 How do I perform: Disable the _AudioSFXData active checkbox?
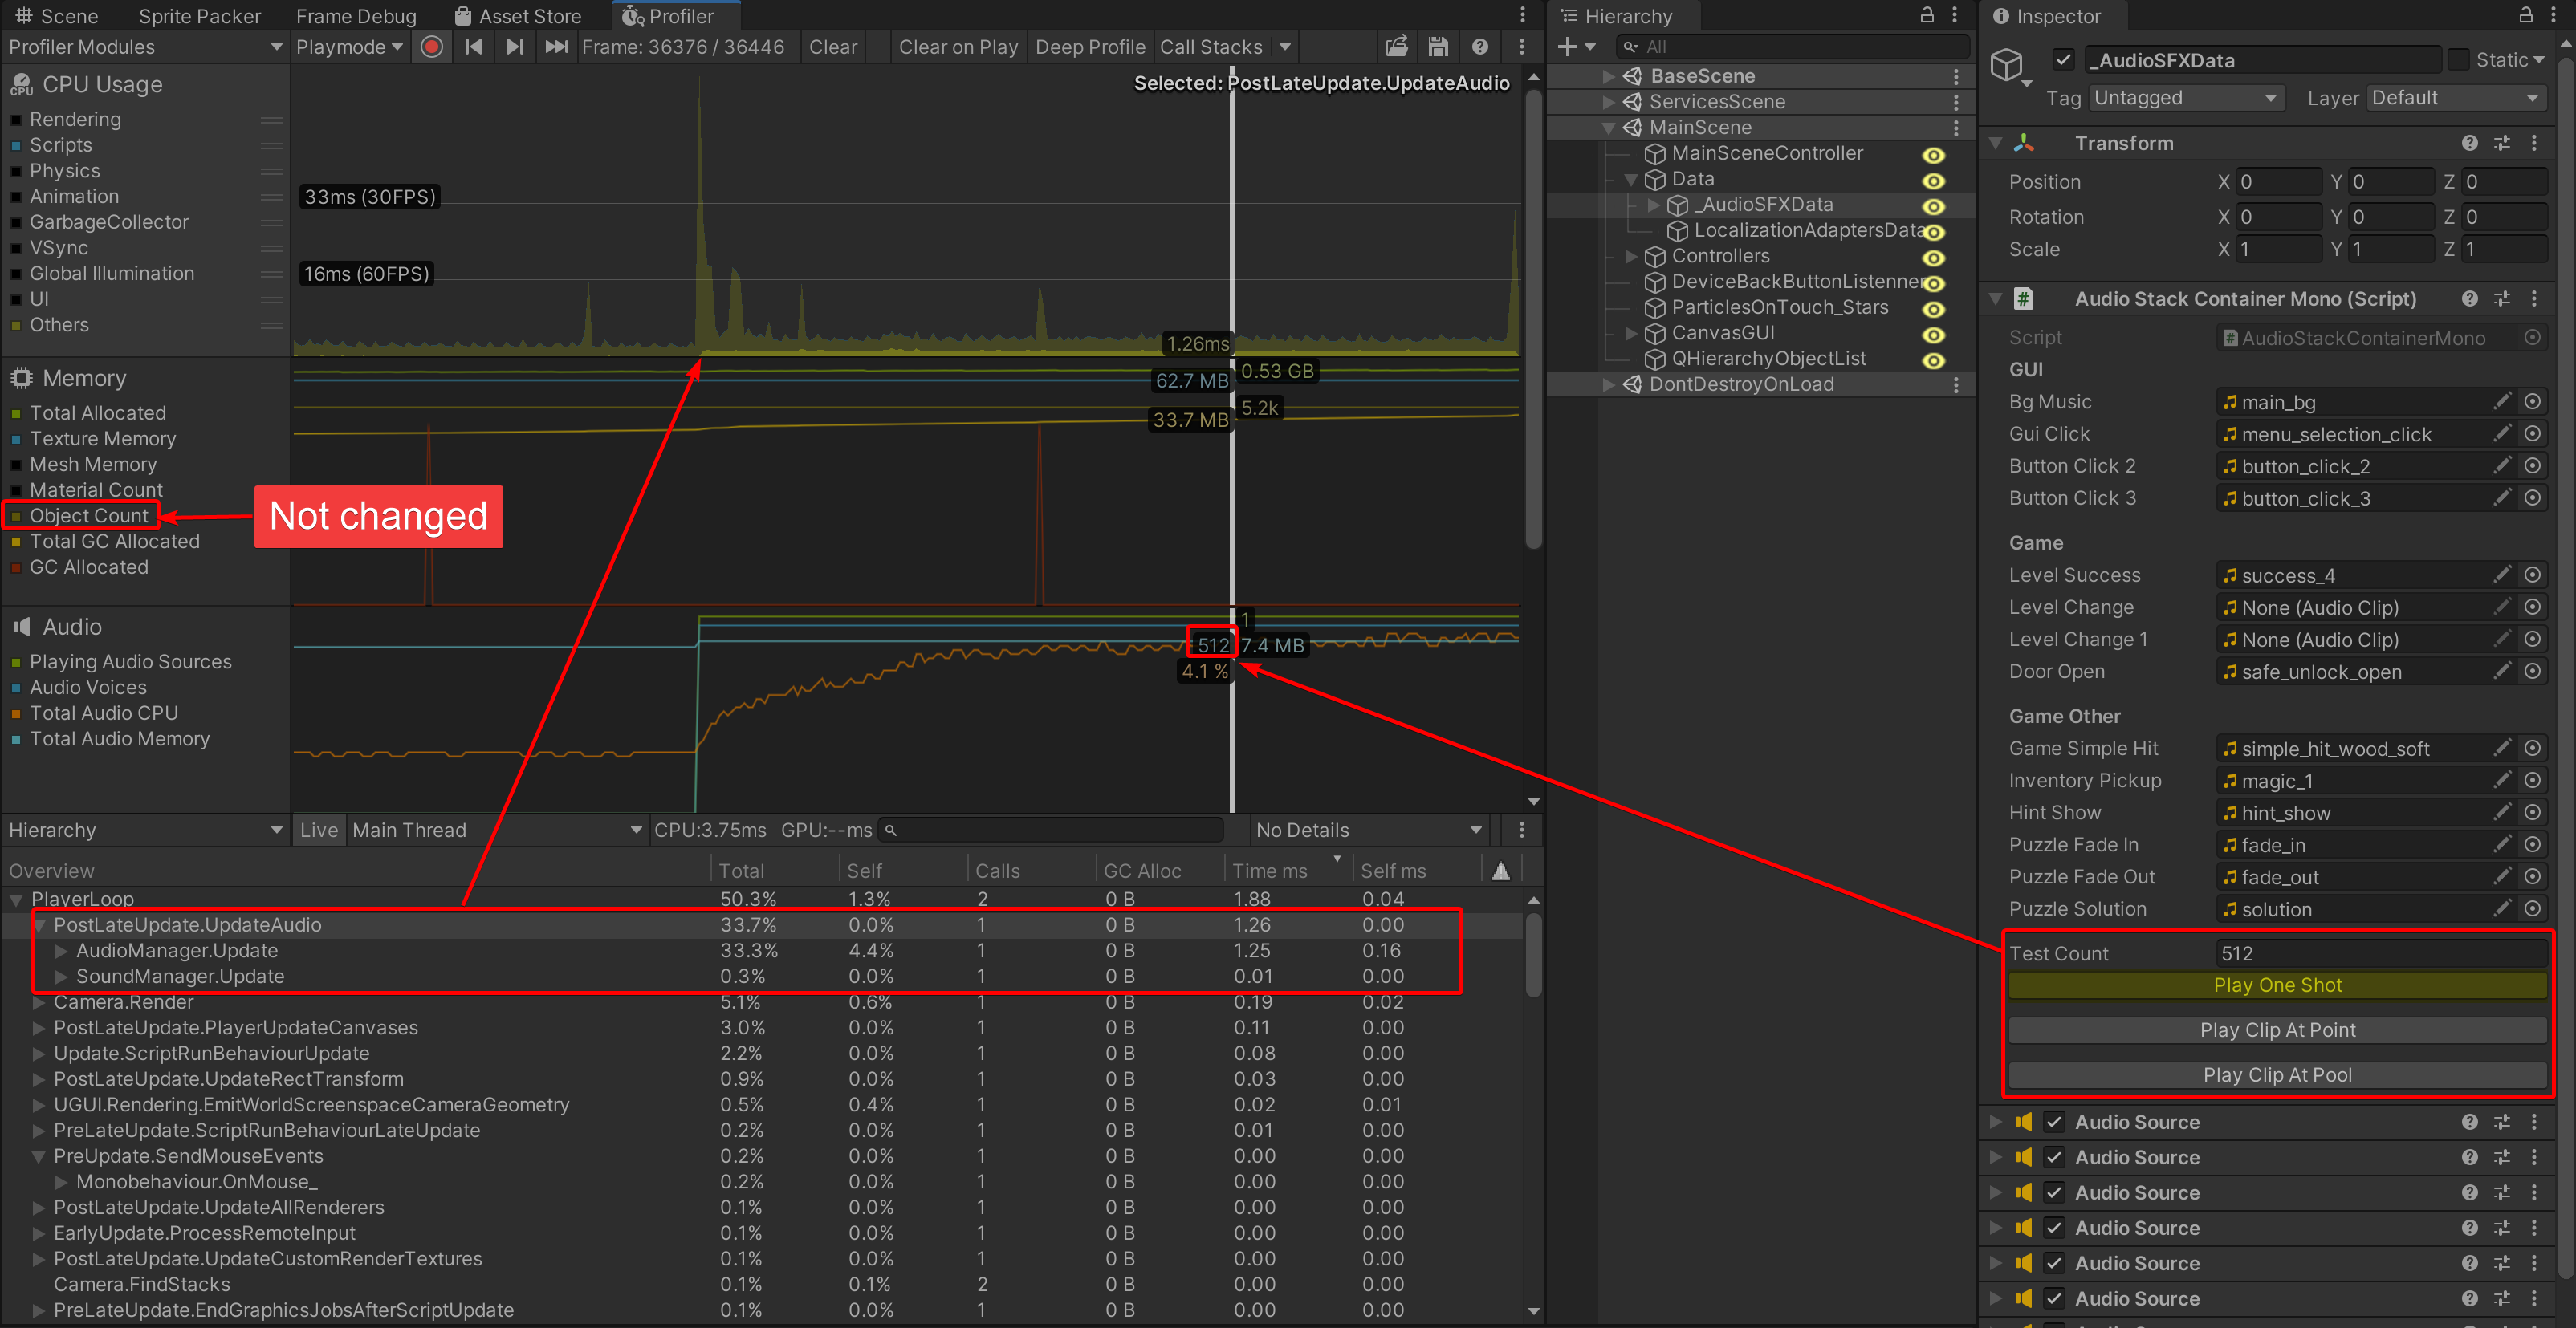2062,60
